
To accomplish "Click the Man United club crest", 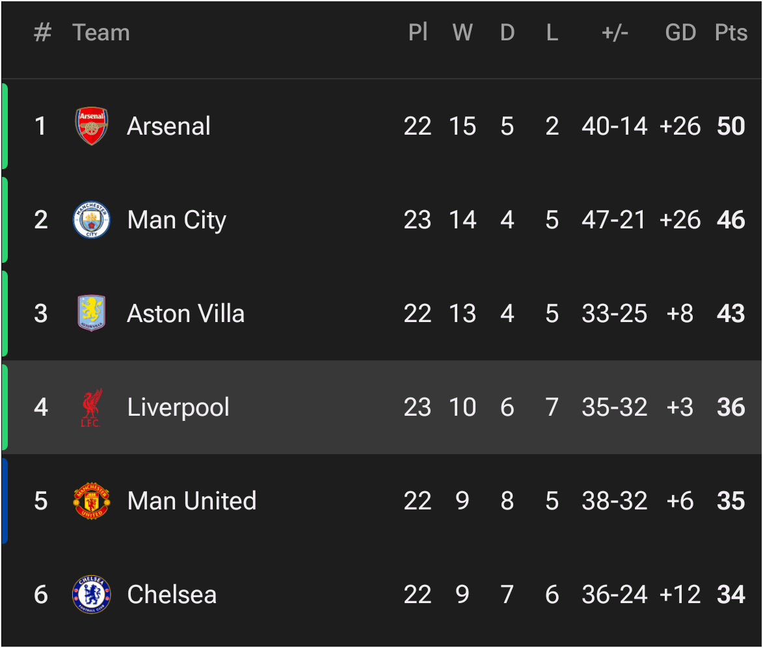I will (x=92, y=501).
